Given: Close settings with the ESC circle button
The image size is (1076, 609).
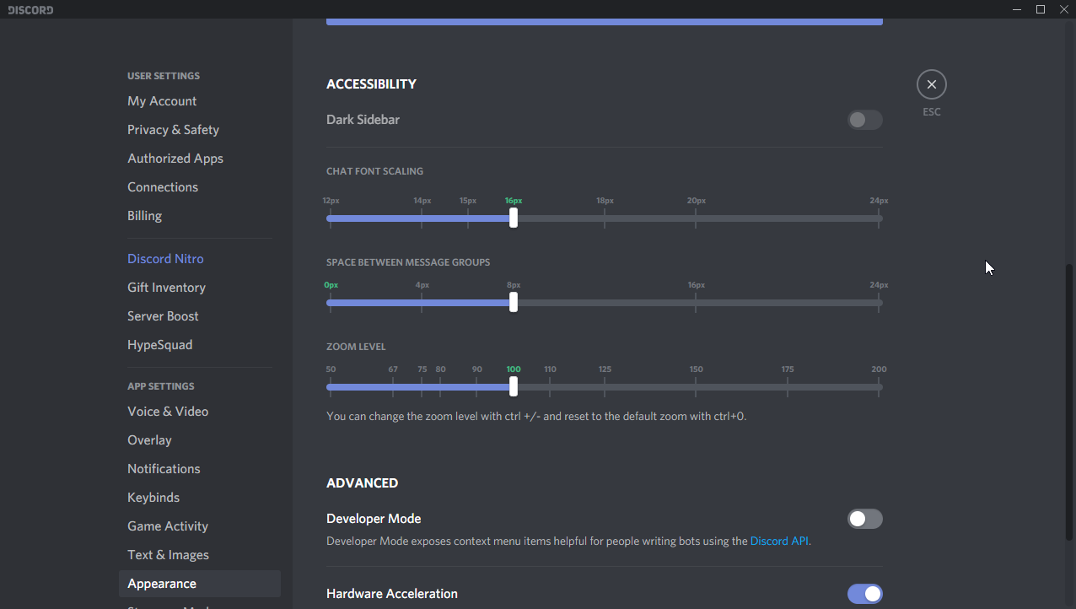Looking at the screenshot, I should click(931, 84).
